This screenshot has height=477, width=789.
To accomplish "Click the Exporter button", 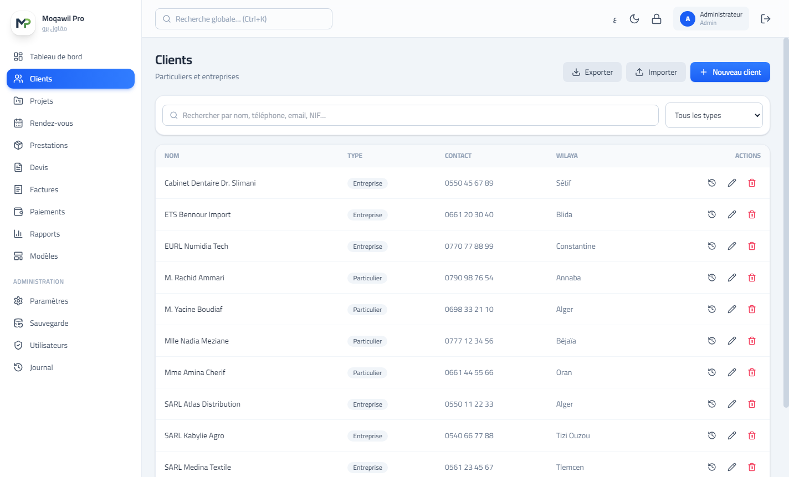I will [x=592, y=72].
